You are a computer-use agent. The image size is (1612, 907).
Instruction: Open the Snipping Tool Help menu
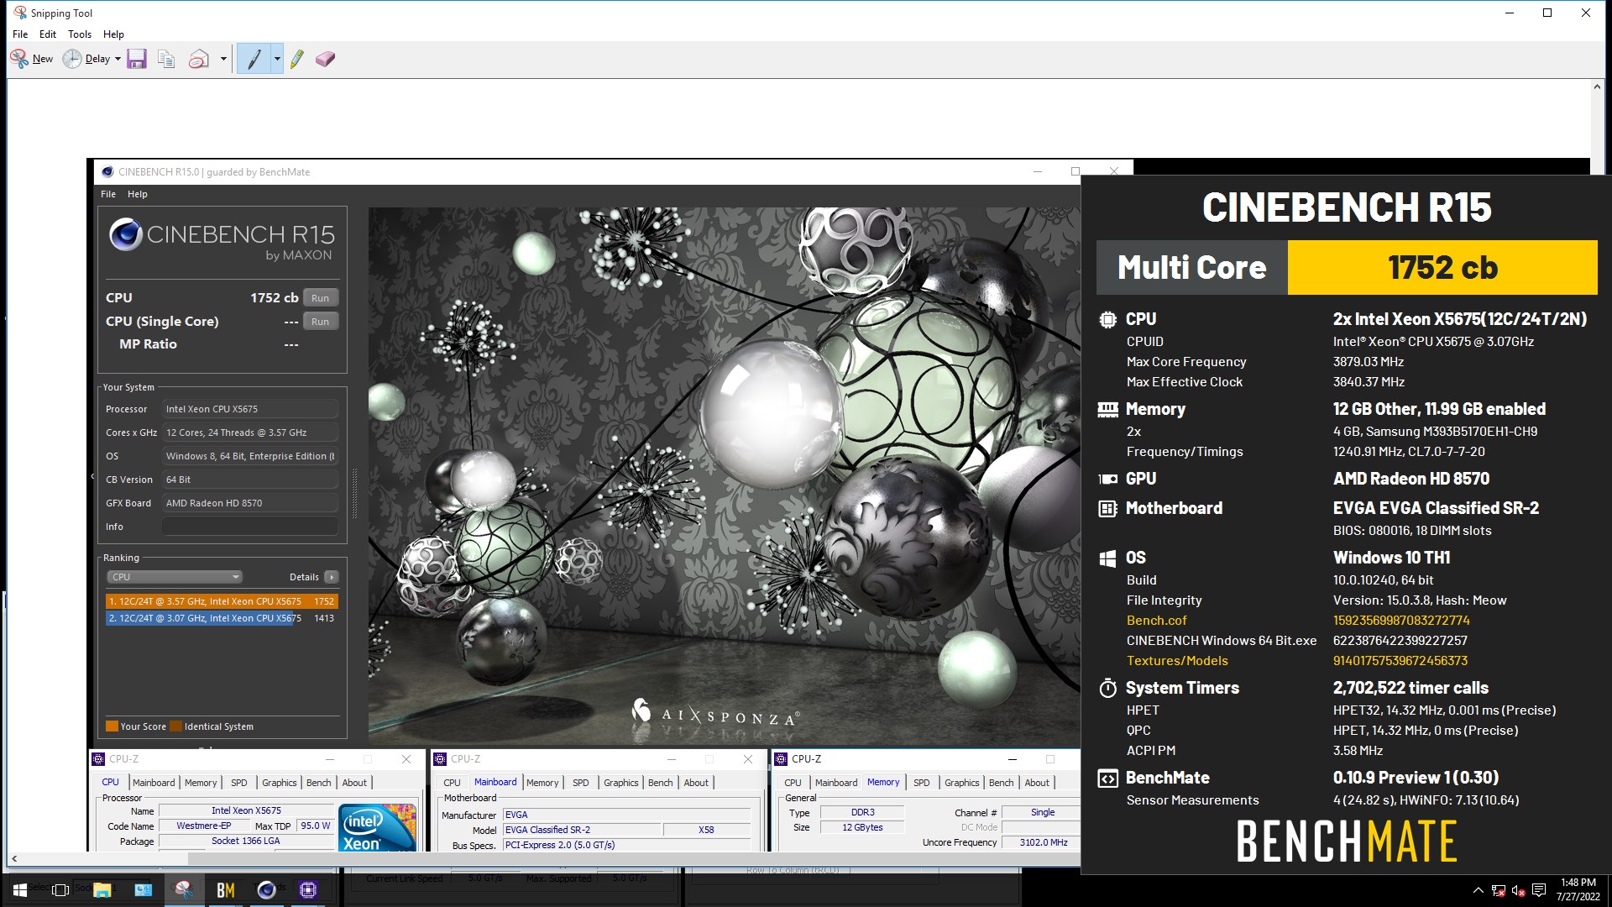[113, 34]
